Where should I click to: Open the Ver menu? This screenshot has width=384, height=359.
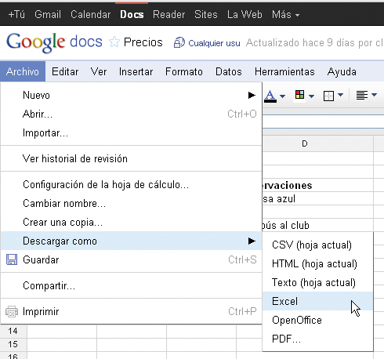pos(99,71)
